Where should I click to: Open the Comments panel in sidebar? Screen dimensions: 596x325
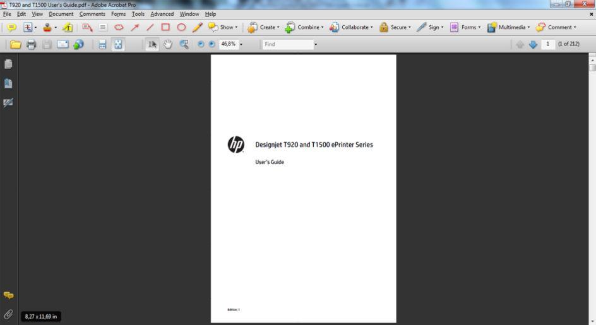tap(8, 295)
